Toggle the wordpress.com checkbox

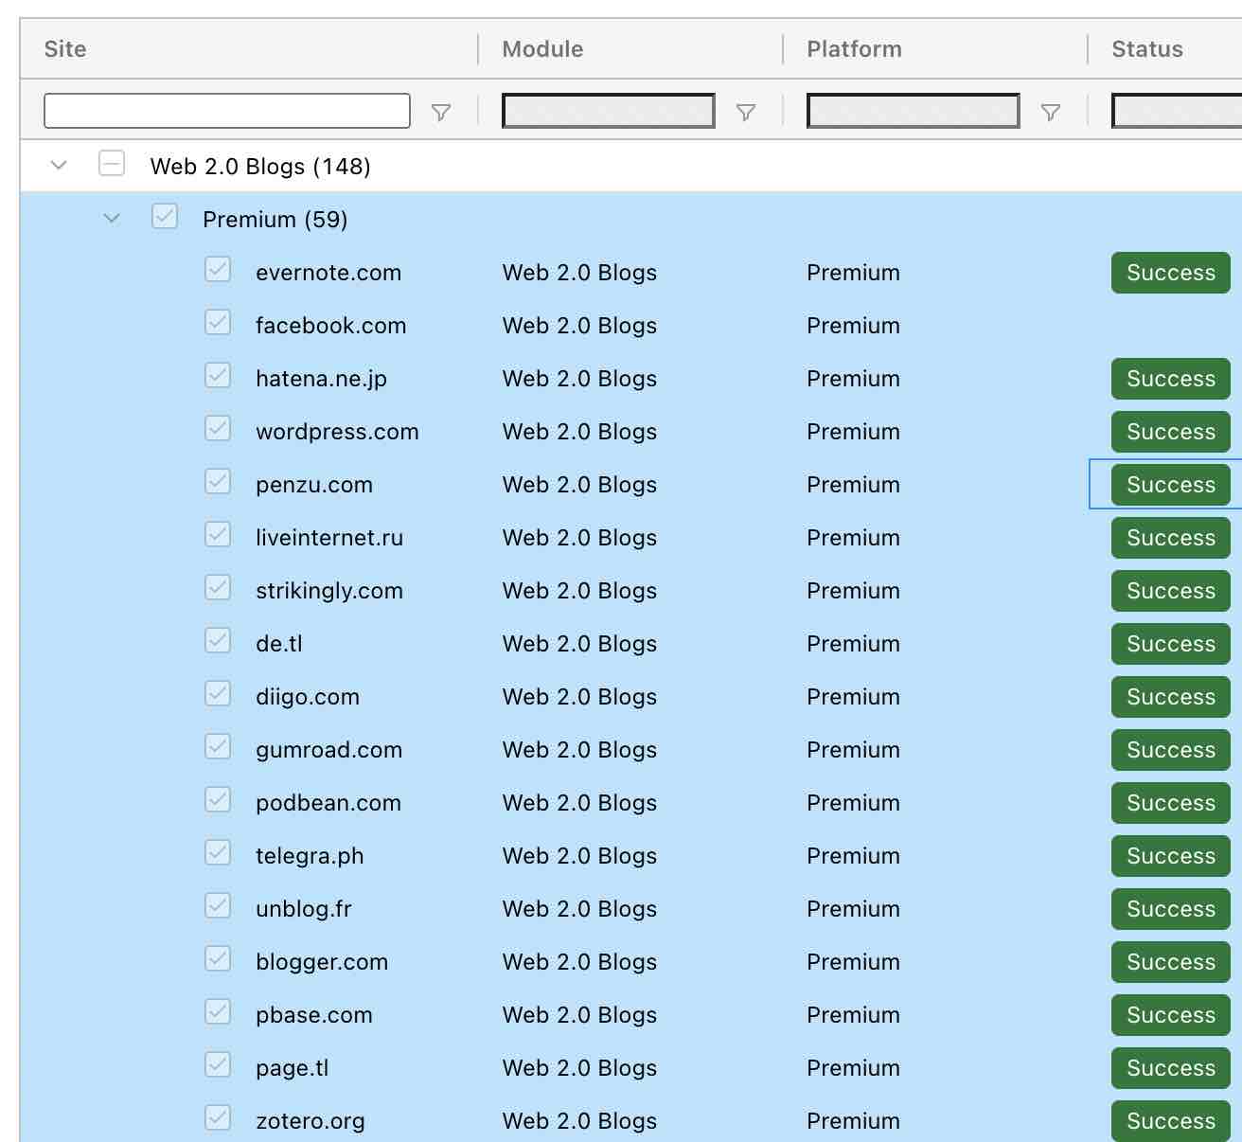coord(217,429)
